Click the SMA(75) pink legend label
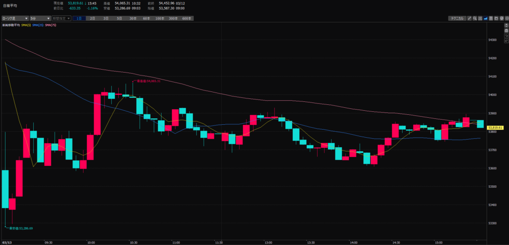Screen dimensions: 509x245 [51, 25]
